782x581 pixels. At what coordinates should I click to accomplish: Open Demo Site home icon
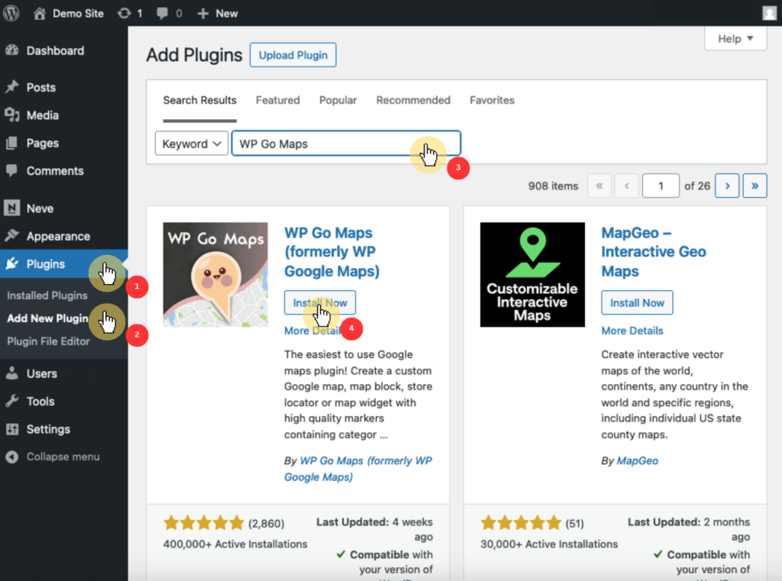(40, 14)
